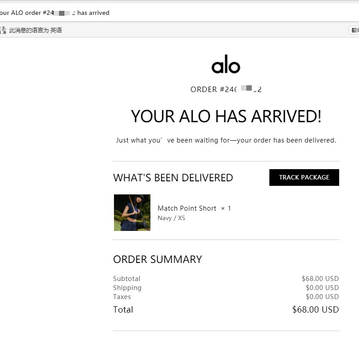
Task: Click the translation icon in the language bar
Action: [4, 30]
